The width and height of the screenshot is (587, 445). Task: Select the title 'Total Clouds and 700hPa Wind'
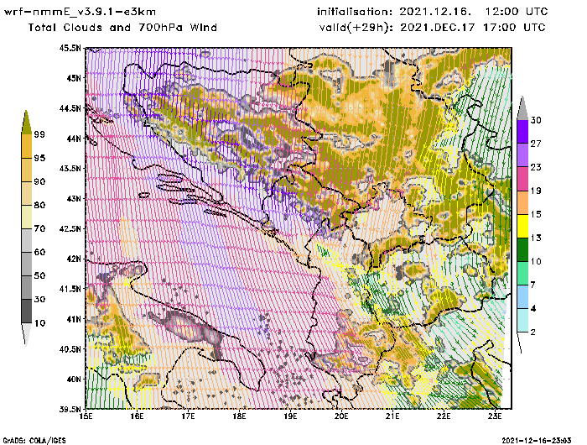pyautogui.click(x=122, y=28)
